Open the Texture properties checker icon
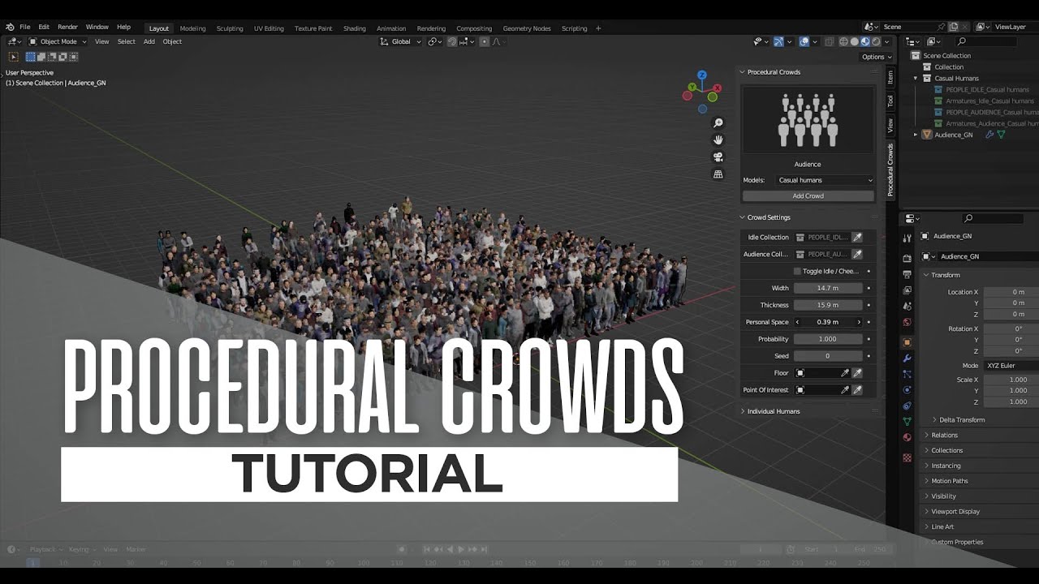This screenshot has height=584, width=1039. coord(908,457)
